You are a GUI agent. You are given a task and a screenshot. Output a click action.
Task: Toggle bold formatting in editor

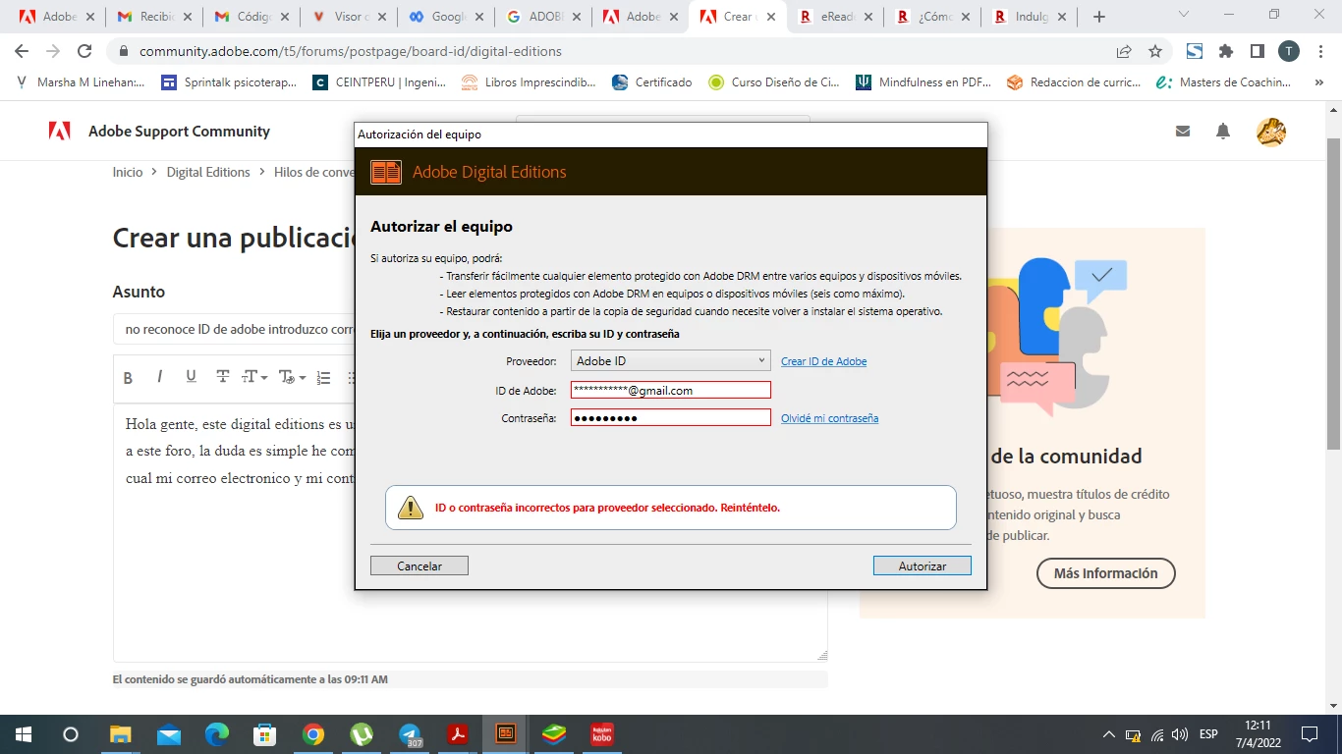128,378
